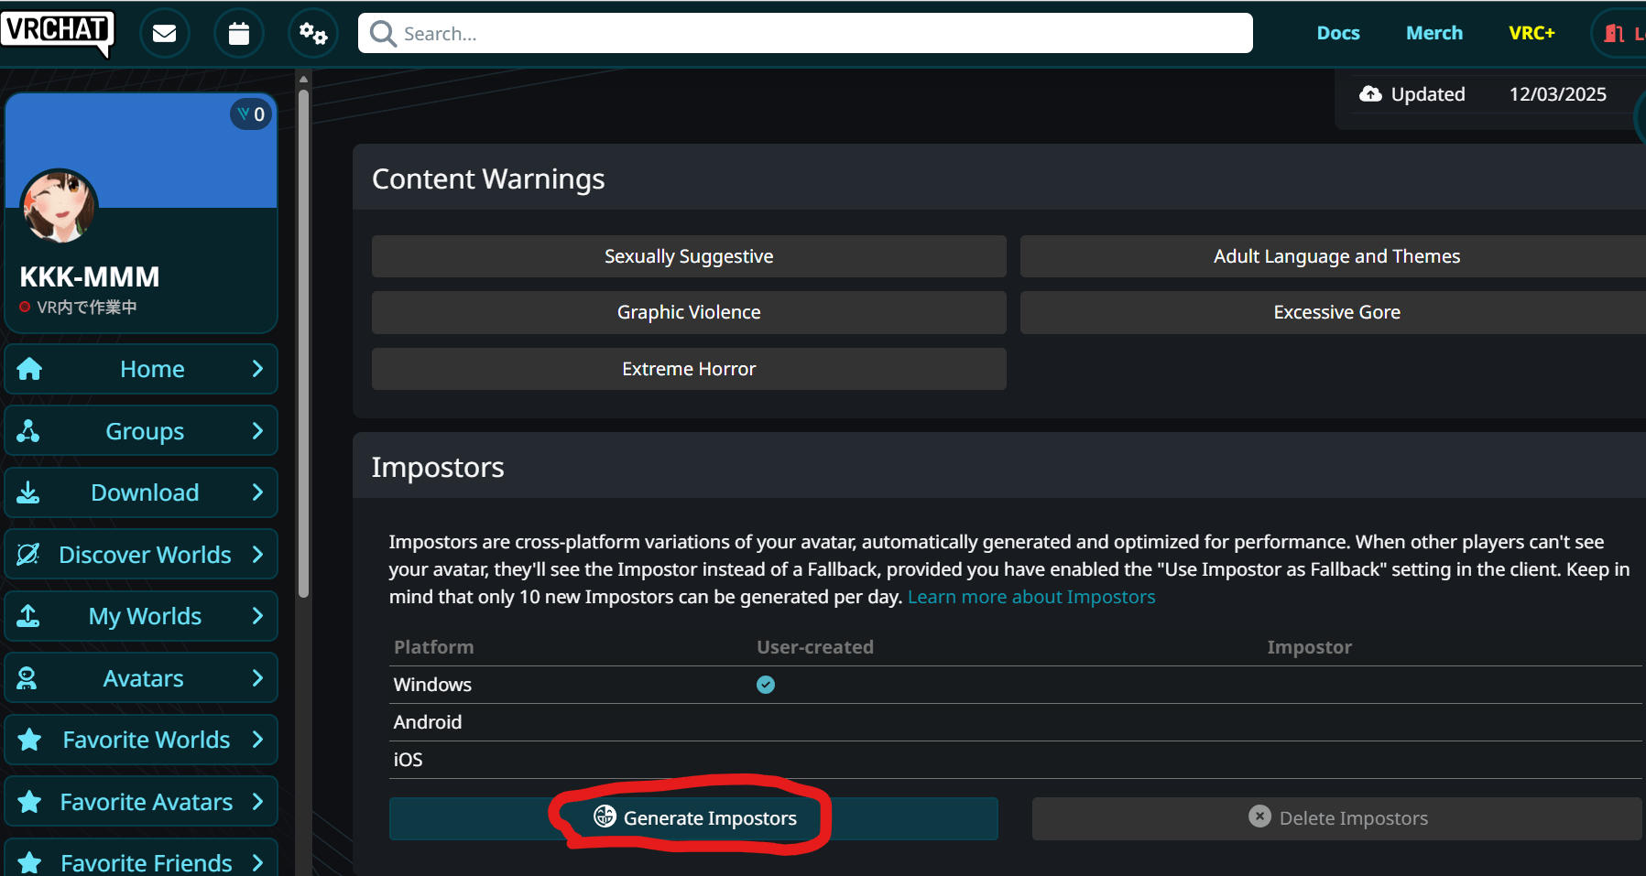This screenshot has height=876, width=1646.
Task: Click the Home house icon
Action: (x=29, y=369)
